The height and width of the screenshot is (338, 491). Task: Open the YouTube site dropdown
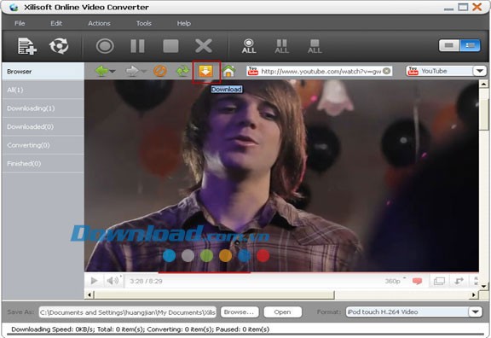pos(479,71)
